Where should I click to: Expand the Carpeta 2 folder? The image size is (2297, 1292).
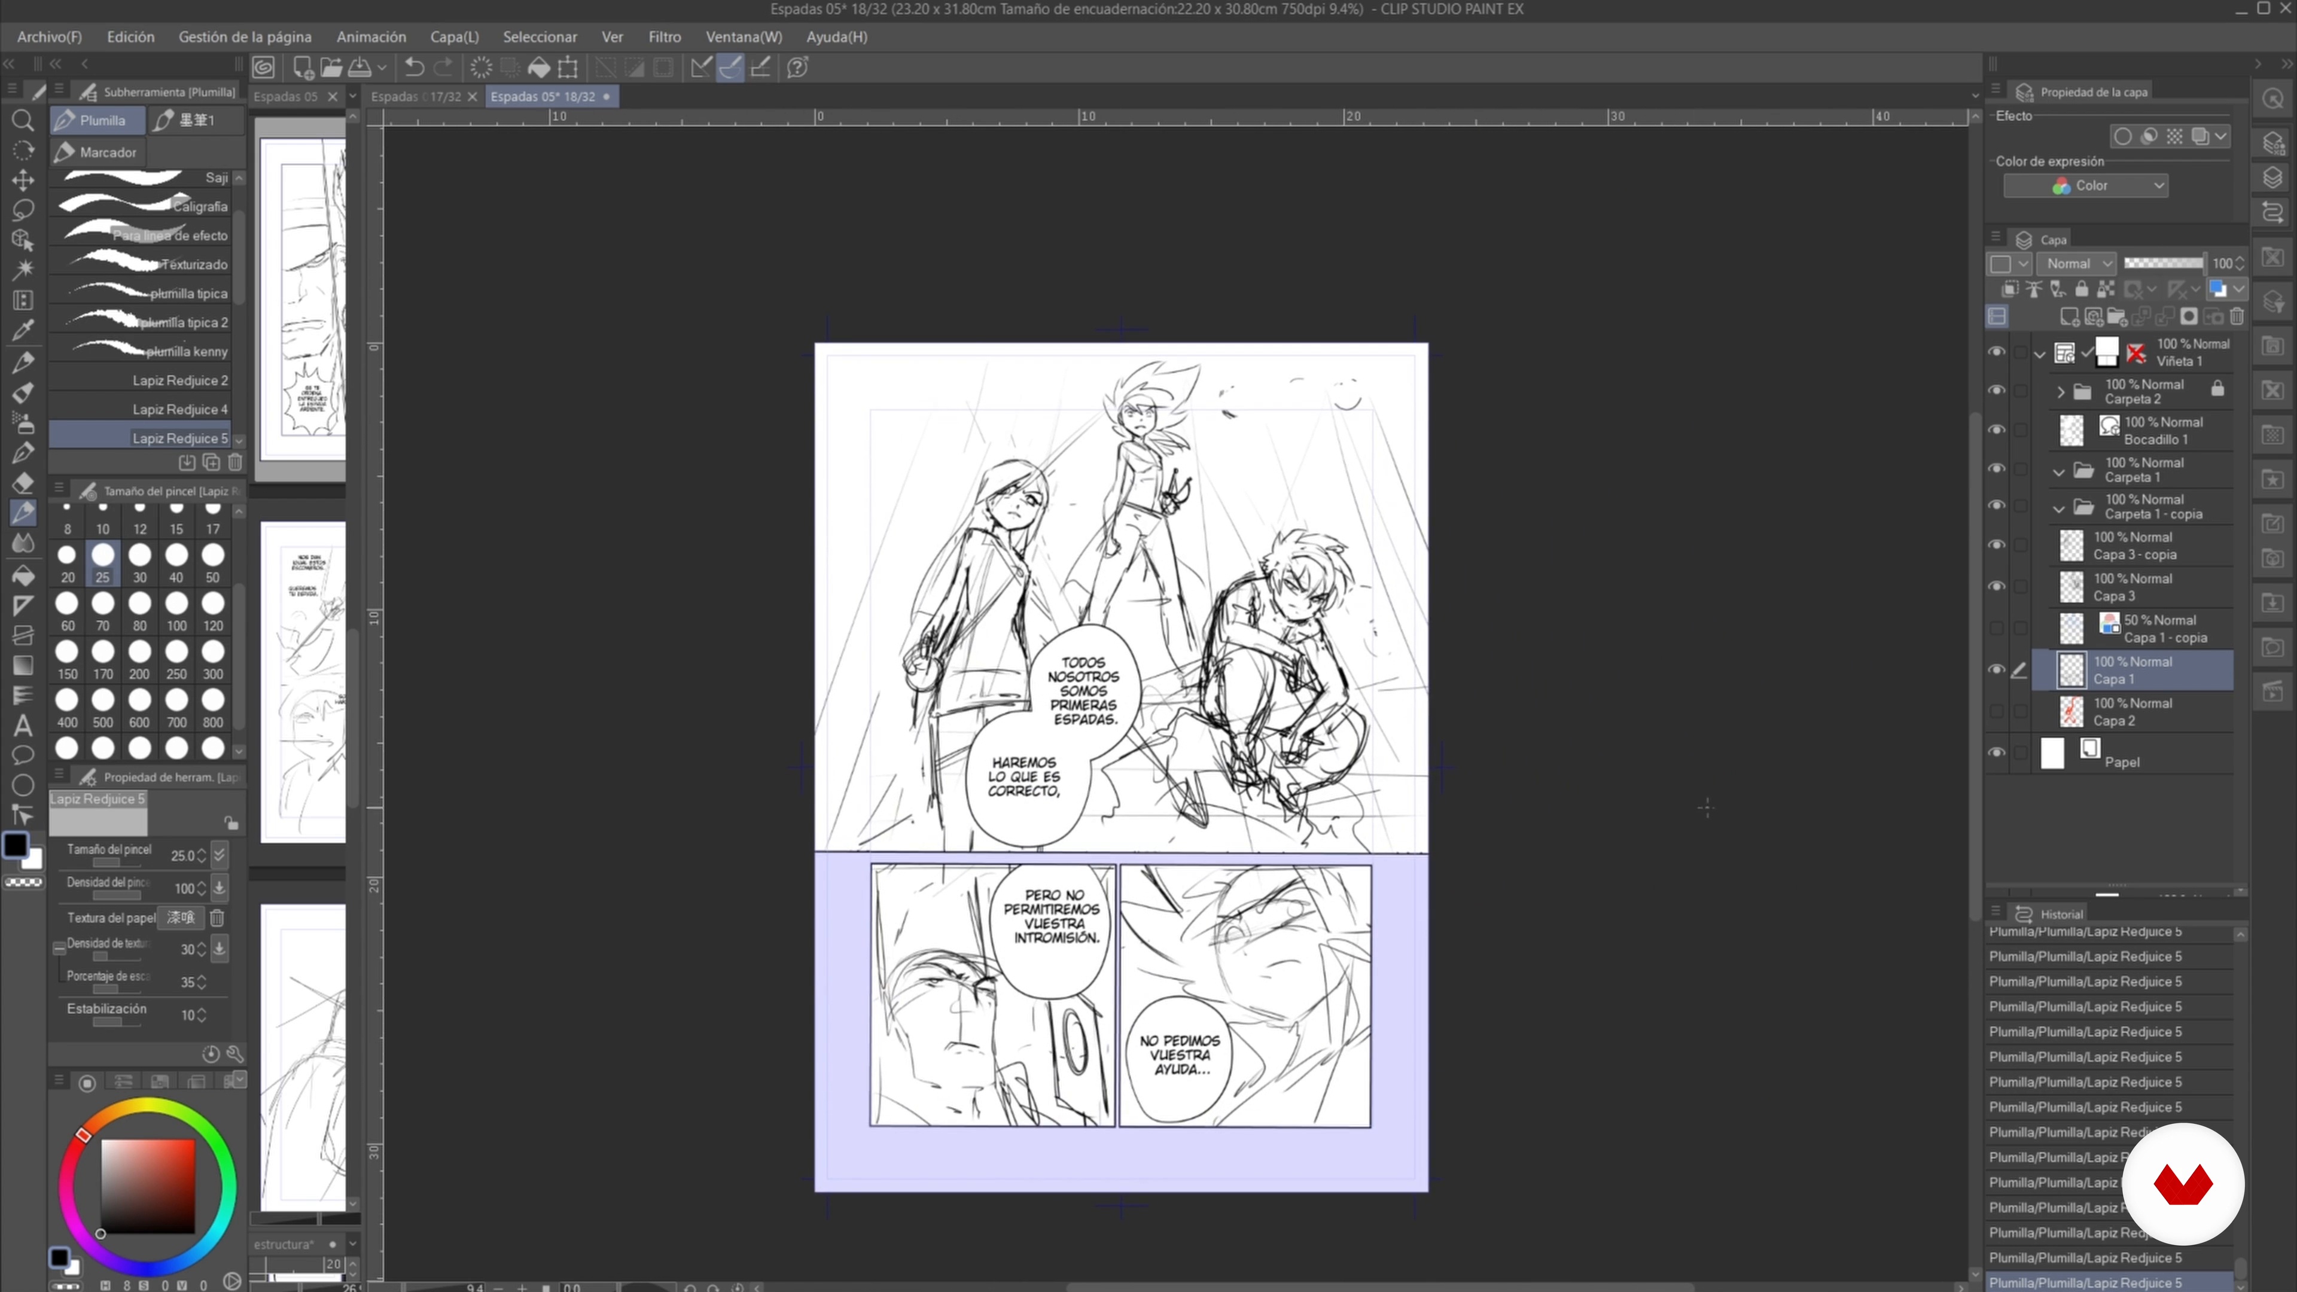click(x=2060, y=391)
